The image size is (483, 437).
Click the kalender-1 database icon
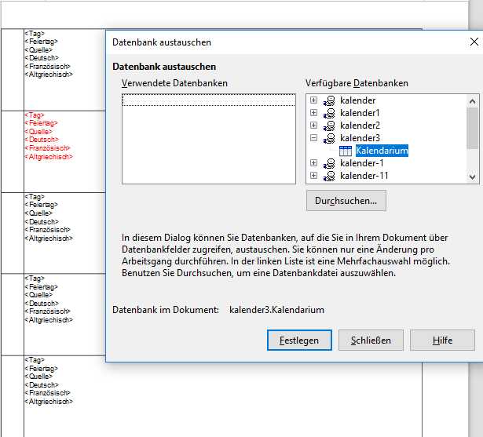330,163
